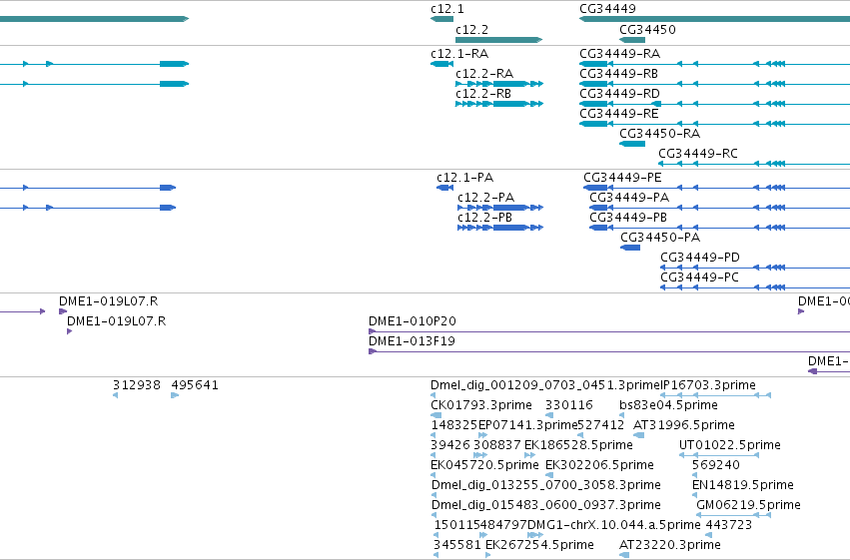850x560 pixels.
Task: Select the c12.2-RB transcript label
Action: pyautogui.click(x=483, y=94)
